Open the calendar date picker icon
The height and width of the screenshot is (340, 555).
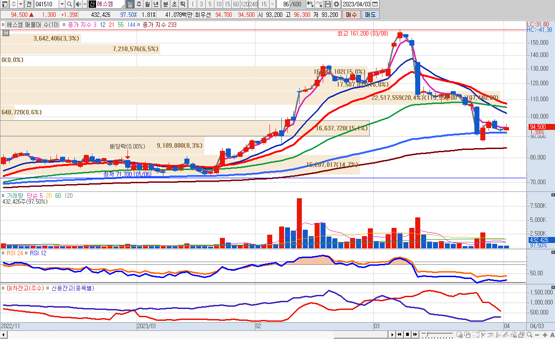click(375, 4)
